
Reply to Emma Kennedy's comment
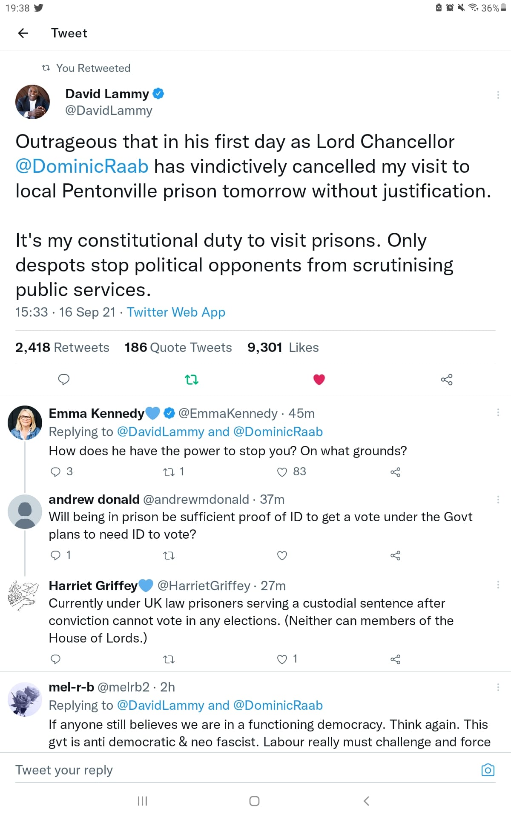click(56, 472)
